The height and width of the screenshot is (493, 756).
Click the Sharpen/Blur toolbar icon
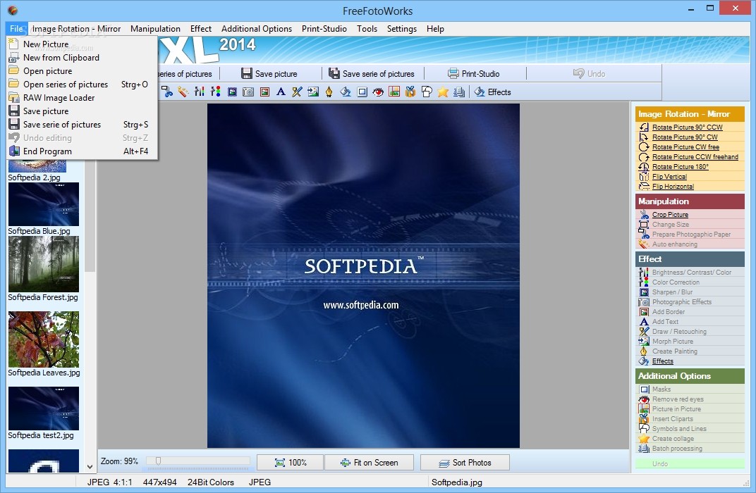(232, 92)
